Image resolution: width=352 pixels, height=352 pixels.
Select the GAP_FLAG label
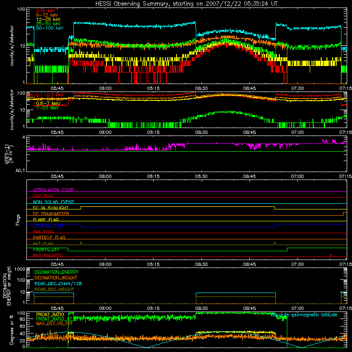(43, 196)
